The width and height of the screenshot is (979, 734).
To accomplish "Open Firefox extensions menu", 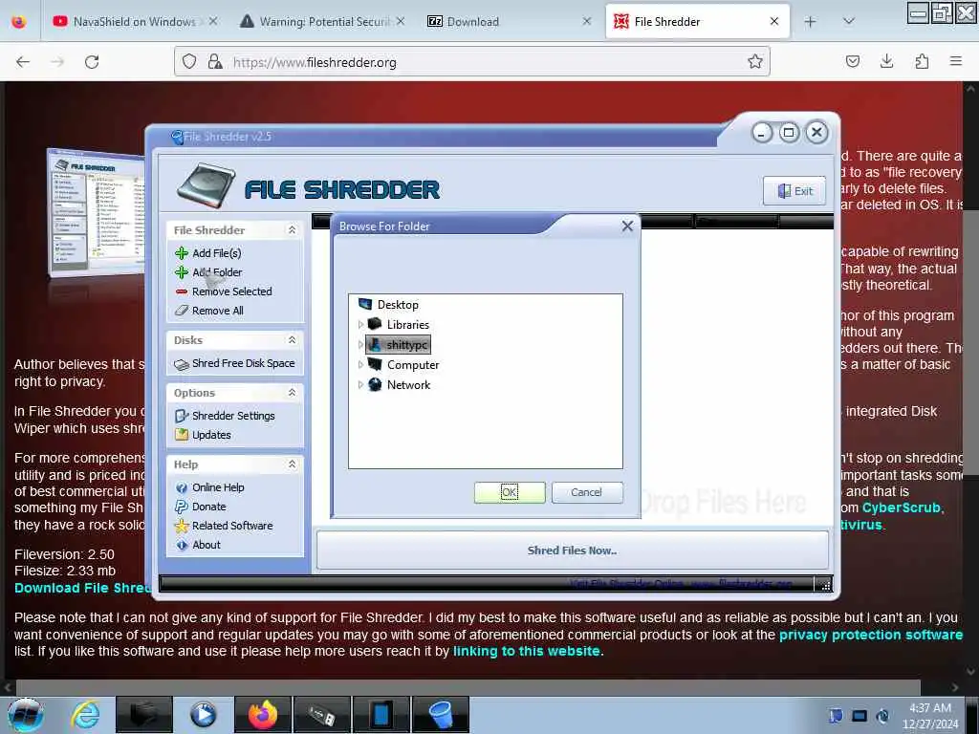I will point(922,61).
